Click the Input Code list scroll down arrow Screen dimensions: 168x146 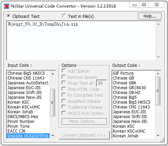click(x=53, y=136)
